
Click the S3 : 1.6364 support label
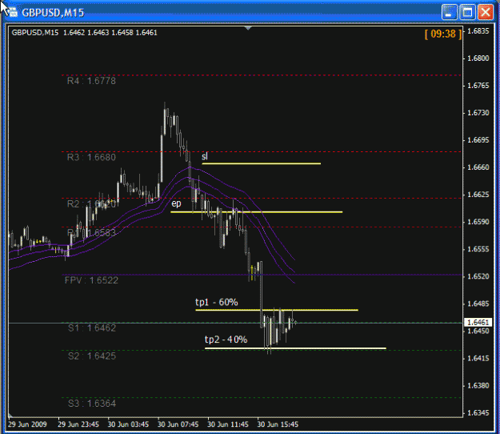92,404
